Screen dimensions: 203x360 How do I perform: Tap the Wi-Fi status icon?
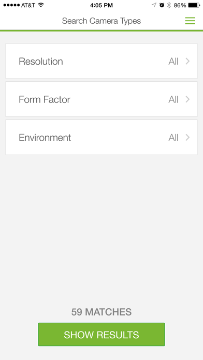41,5
